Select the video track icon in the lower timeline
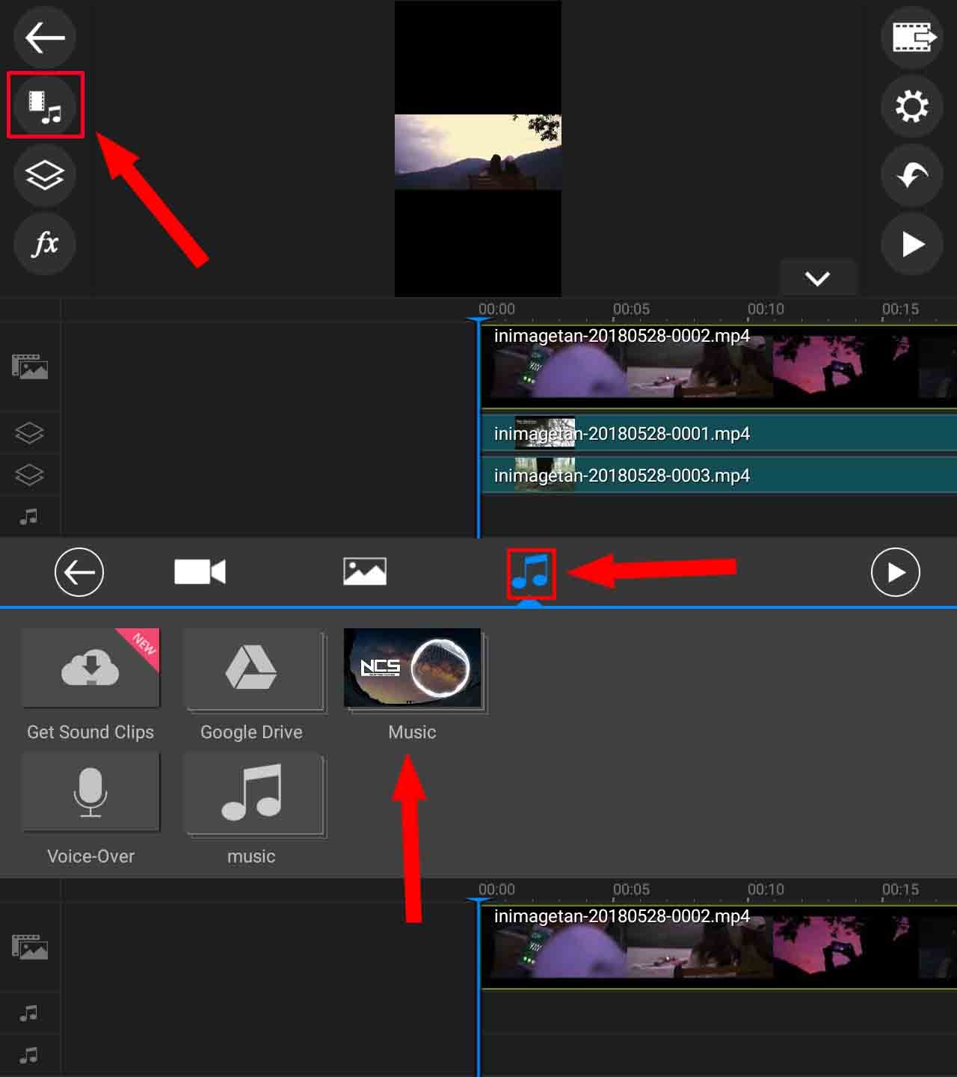The width and height of the screenshot is (957, 1077). [30, 947]
